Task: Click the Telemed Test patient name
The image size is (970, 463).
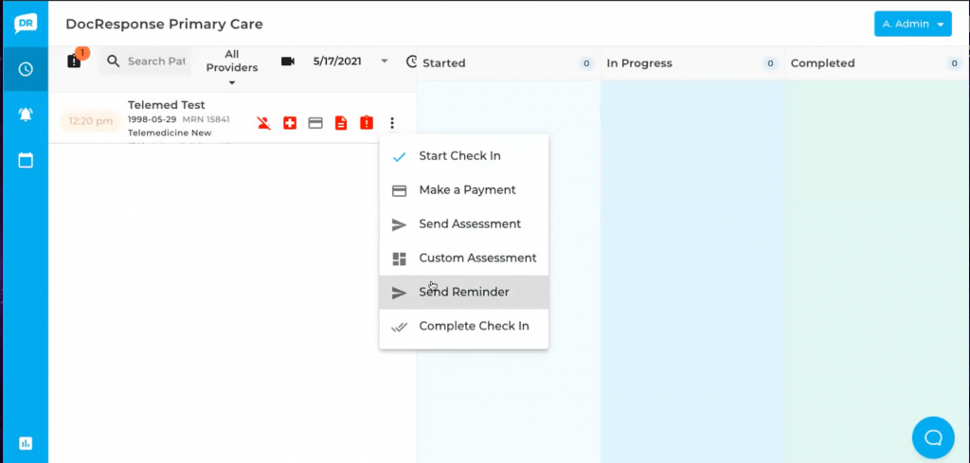Action: [x=167, y=105]
